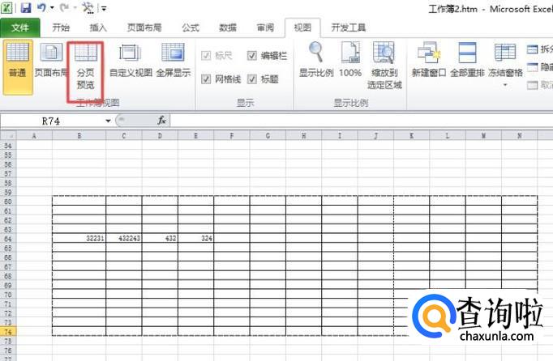The image size is (553, 361).
Task: Select the cell containing 32231
Action: pyautogui.click(x=79, y=239)
